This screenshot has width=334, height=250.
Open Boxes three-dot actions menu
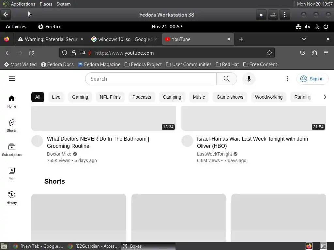285,15
